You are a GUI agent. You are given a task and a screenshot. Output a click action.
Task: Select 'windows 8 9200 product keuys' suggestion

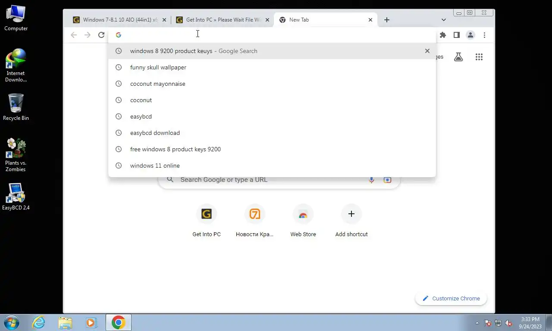tap(272, 51)
